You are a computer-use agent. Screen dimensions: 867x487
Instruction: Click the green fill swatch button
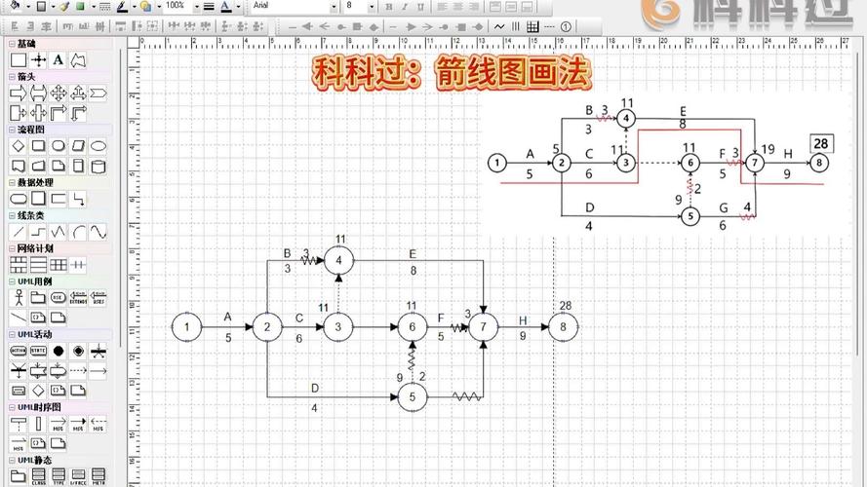tap(80, 7)
